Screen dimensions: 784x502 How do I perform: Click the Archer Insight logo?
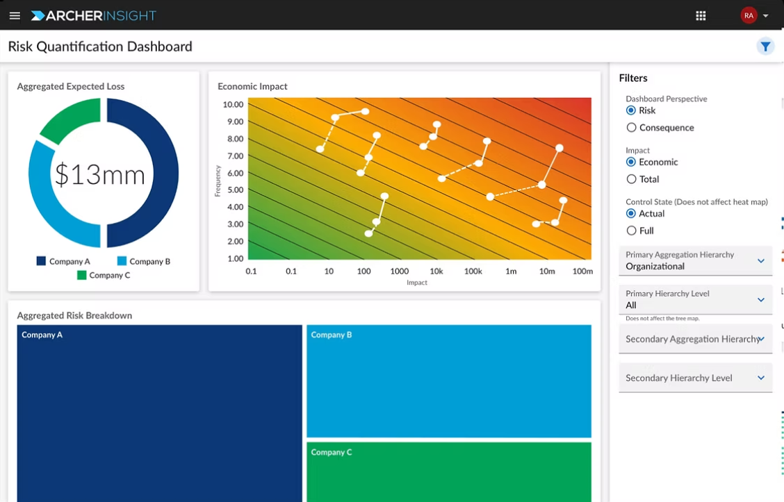[94, 15]
